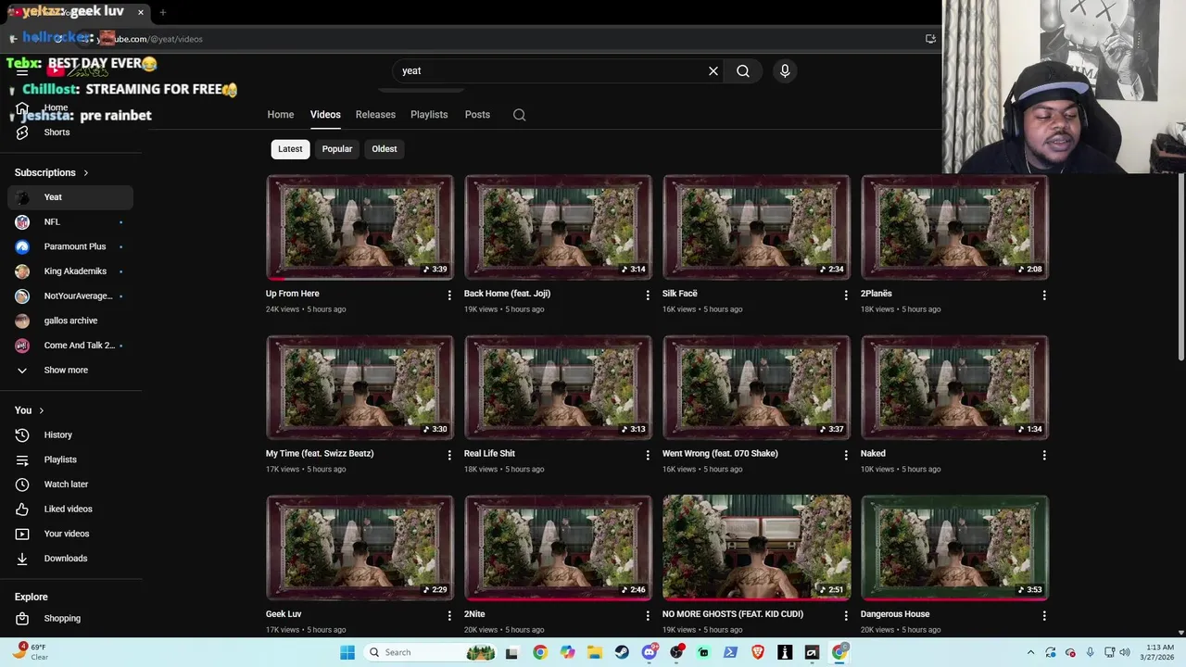
Task: Open the NFL subscription
Action: coord(70,221)
